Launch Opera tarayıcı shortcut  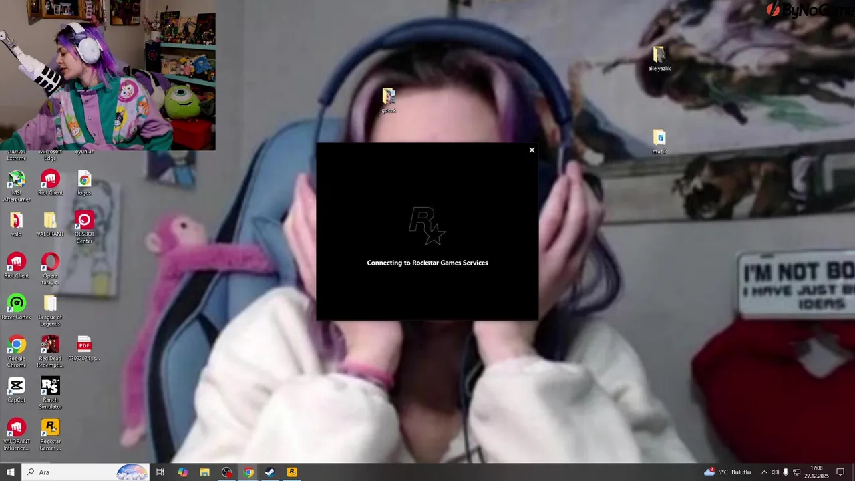(50, 269)
